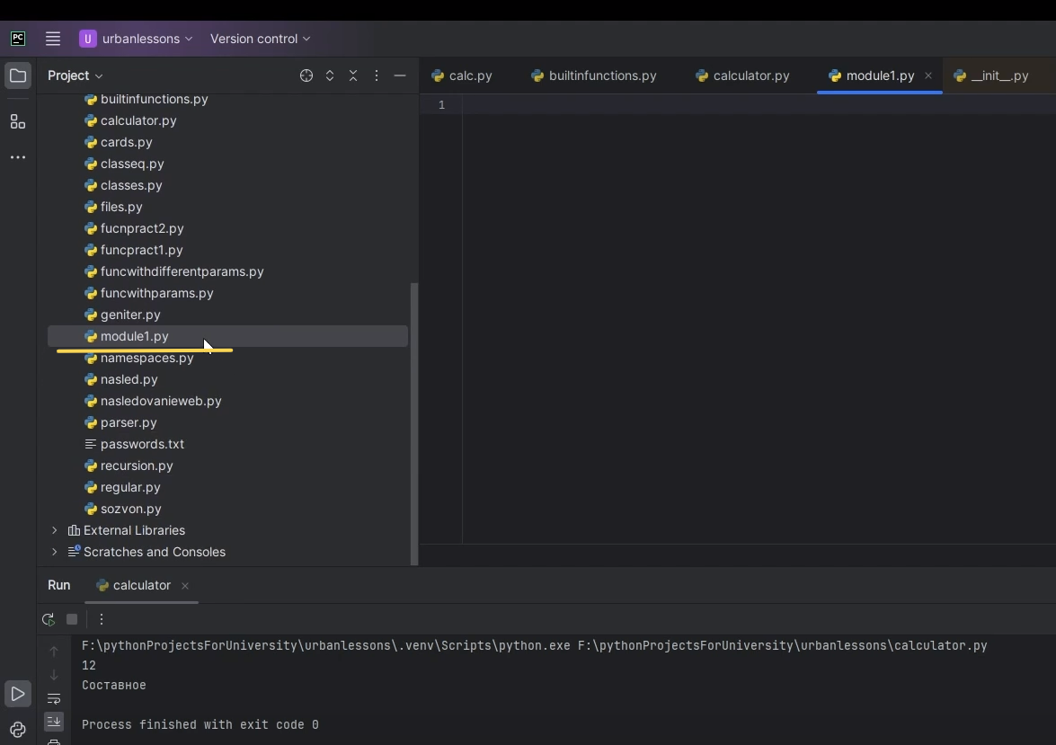This screenshot has height=745, width=1056.
Task: Show more tool windows ellipsis
Action: pos(18,157)
